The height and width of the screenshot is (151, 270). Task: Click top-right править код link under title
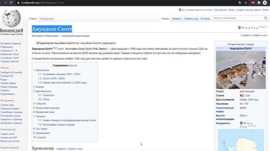click(x=259, y=35)
